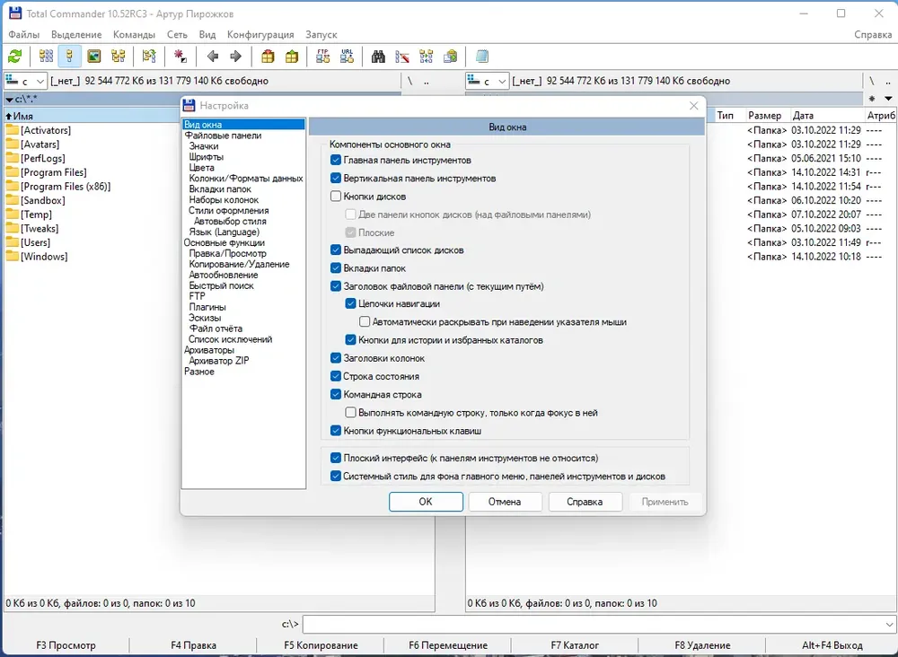Screen dimensions: 898x657
Task: Click the F3 Просмотр button
Action: coord(66,645)
